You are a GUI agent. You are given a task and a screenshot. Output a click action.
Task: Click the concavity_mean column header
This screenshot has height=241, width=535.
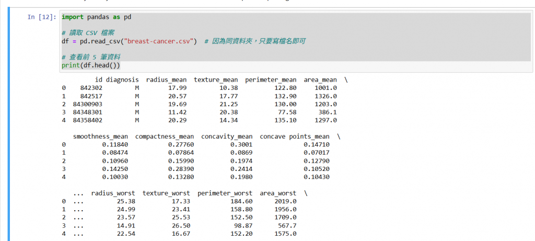tap(227, 136)
